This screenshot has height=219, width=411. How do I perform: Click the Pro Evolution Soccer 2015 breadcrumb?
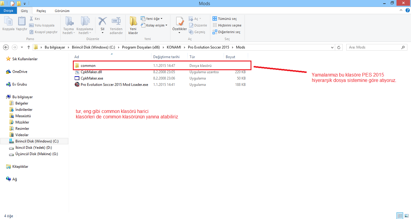coord(209,47)
